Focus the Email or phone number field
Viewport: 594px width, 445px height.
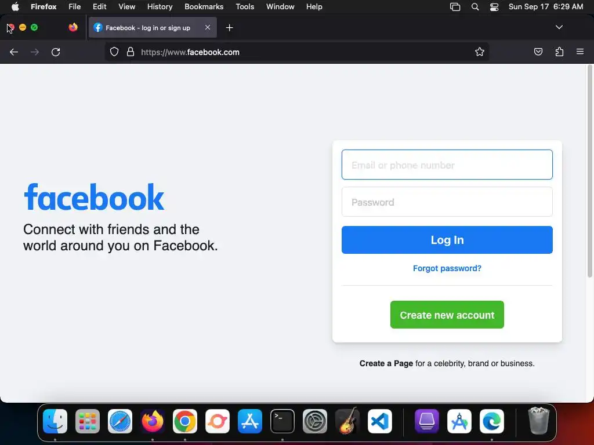coord(447,165)
